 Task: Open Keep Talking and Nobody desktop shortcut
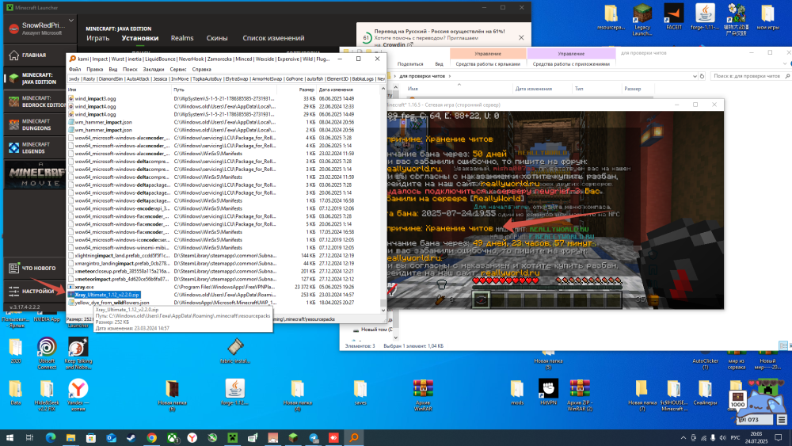(78, 353)
